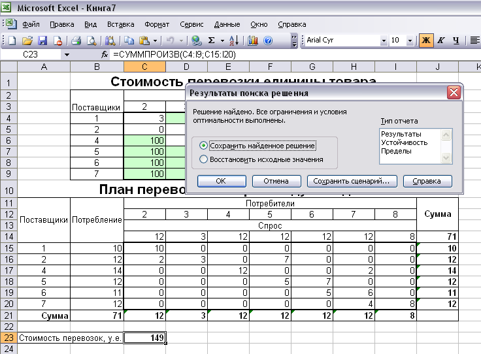
Task: Click the align left icon
Action: [474, 40]
